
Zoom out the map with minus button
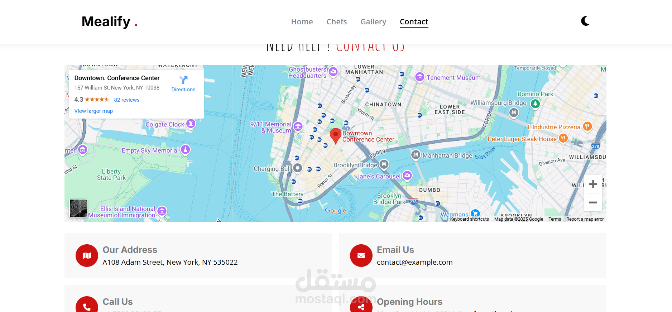593,202
